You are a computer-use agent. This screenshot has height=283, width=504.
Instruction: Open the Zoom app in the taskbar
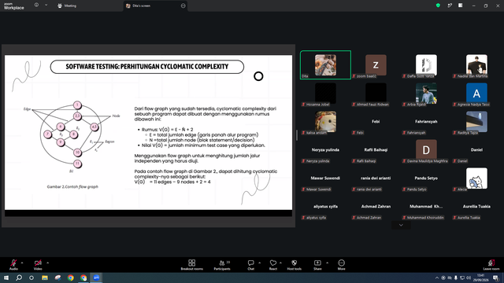coord(96,277)
